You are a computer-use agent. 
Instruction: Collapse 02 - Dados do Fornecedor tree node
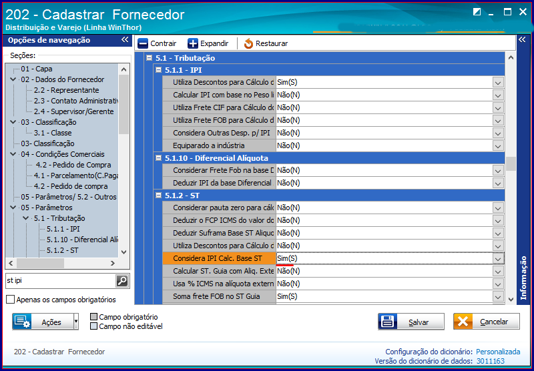click(x=13, y=79)
